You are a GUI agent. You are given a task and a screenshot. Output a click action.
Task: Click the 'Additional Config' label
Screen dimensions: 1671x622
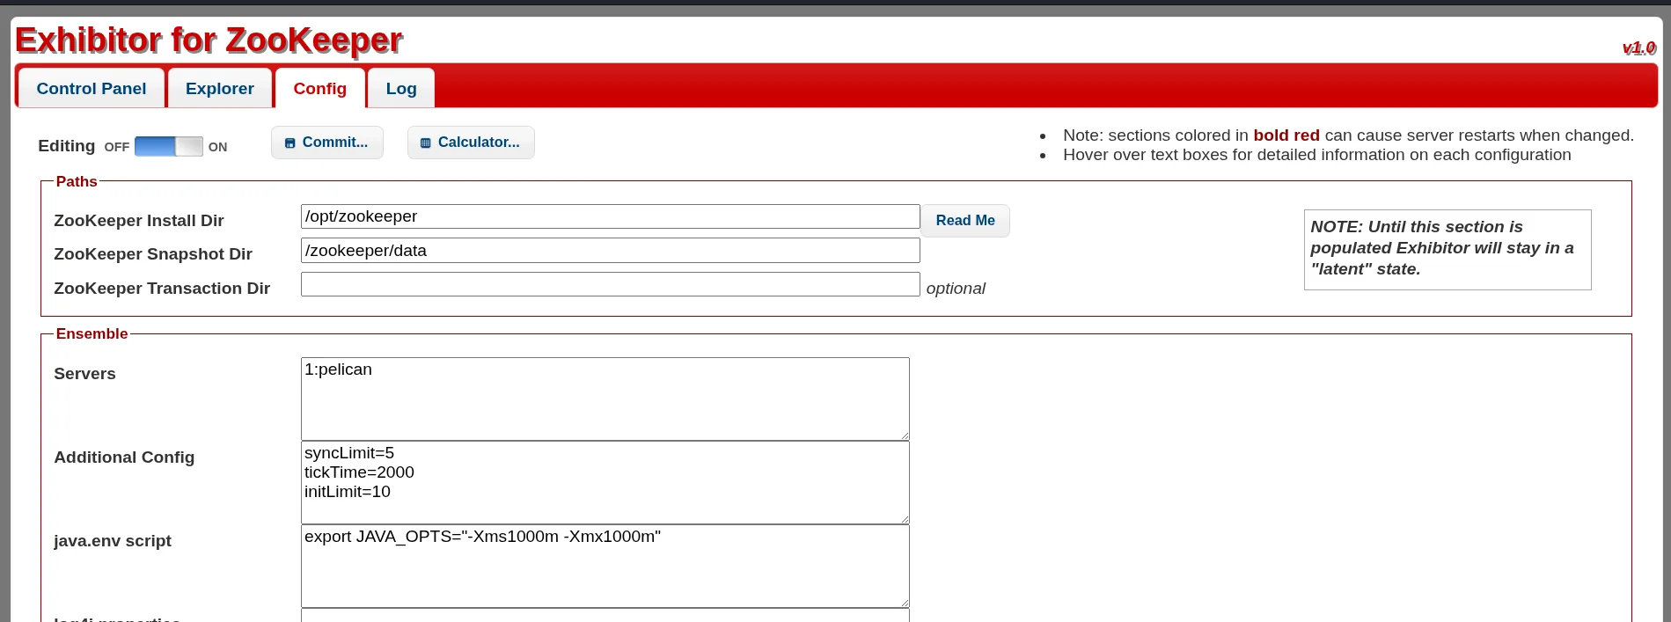click(124, 457)
